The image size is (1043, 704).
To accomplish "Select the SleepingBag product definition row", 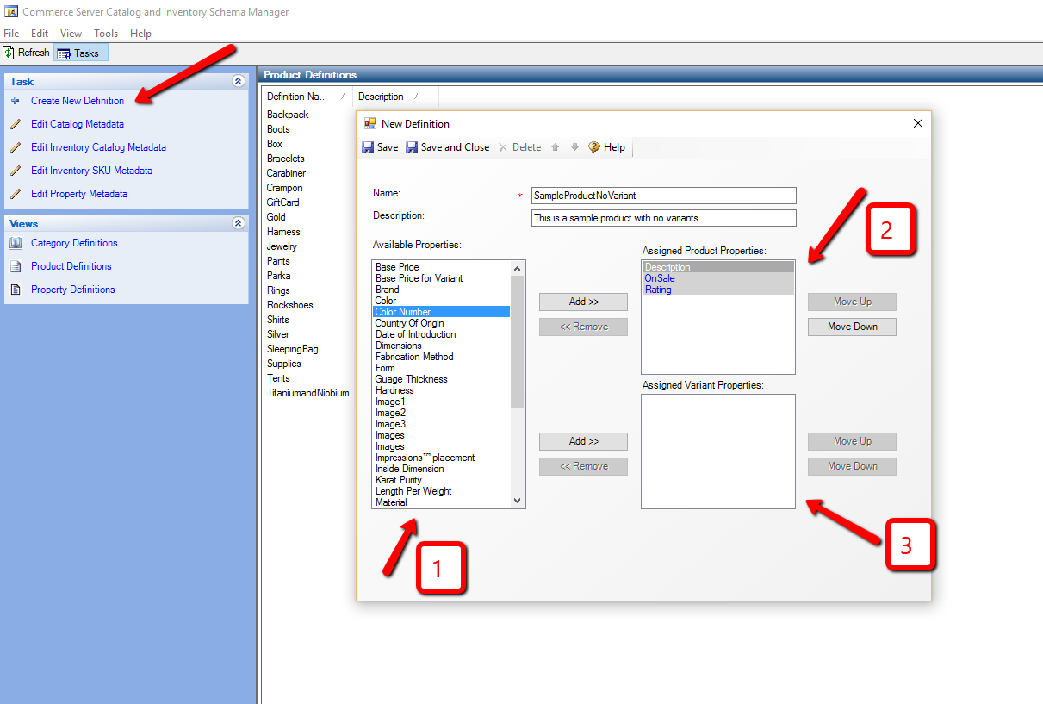I will coord(293,349).
